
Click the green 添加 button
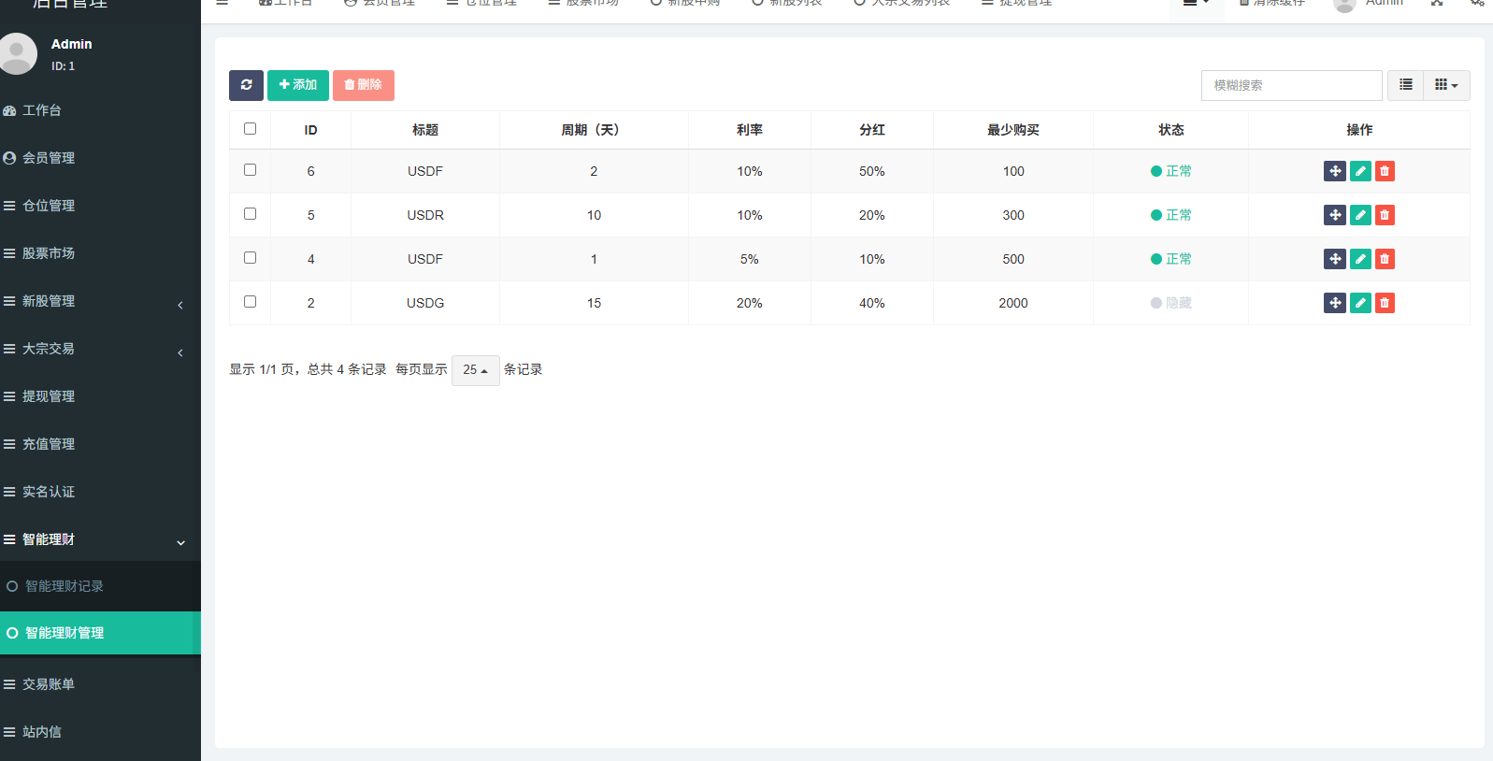298,85
